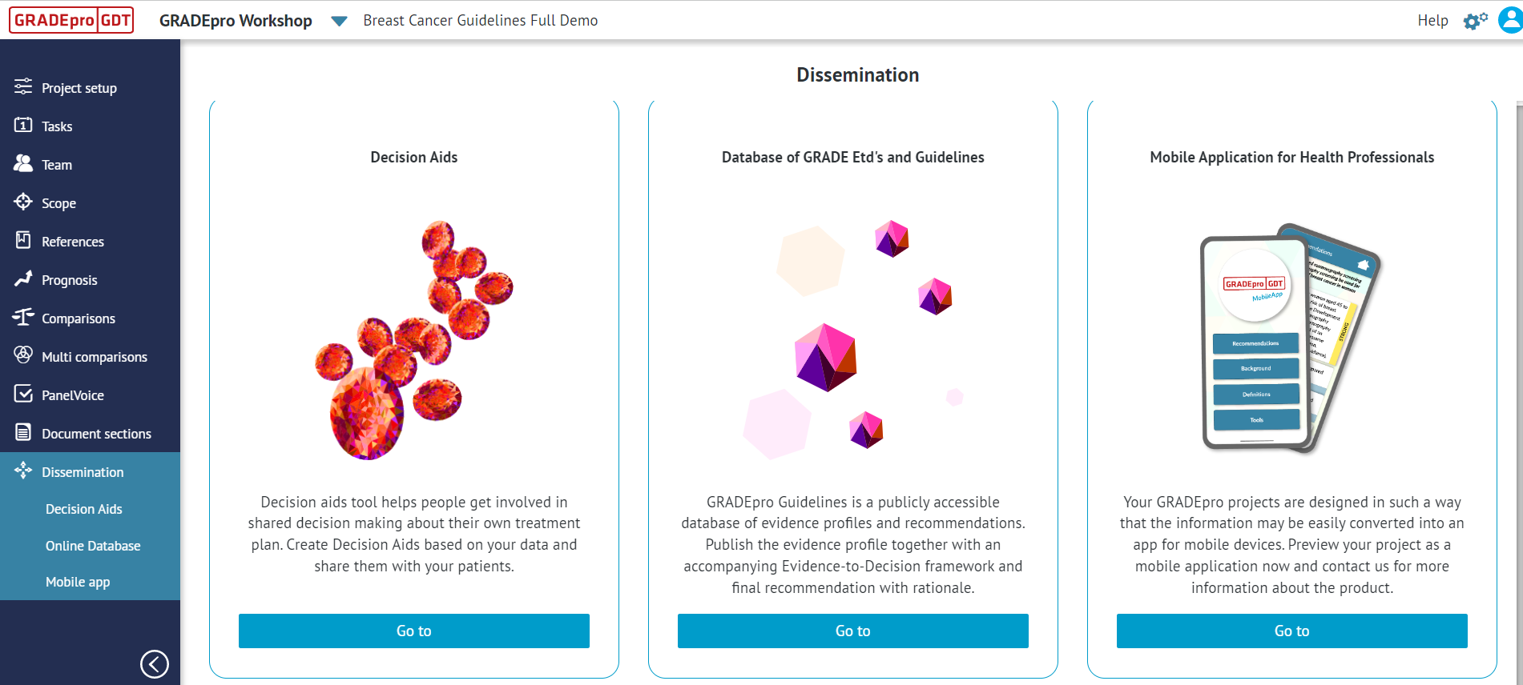Click the user account icon

coord(1507,20)
